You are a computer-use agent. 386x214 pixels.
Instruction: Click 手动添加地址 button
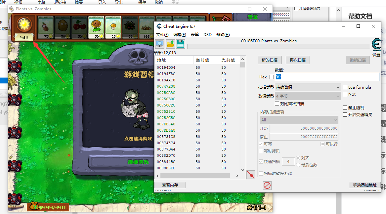click(x=365, y=185)
